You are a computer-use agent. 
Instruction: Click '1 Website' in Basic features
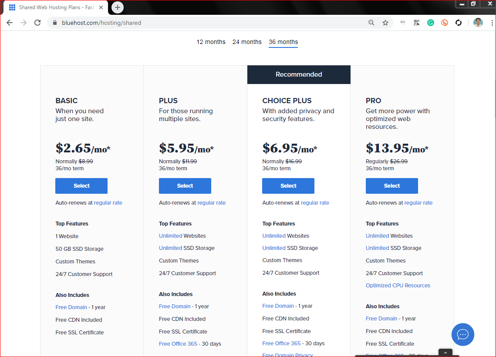tap(67, 236)
